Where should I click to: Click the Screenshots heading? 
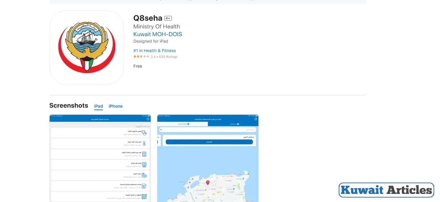click(69, 105)
